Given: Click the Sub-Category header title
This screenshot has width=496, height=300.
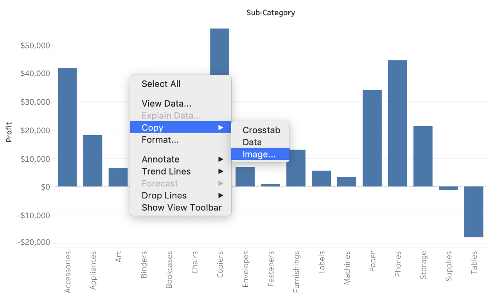Looking at the screenshot, I should 271,13.
